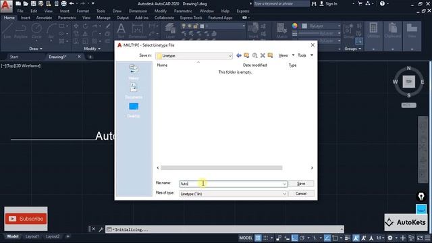Click the Delete X icon in dialog toolbar

point(263,55)
